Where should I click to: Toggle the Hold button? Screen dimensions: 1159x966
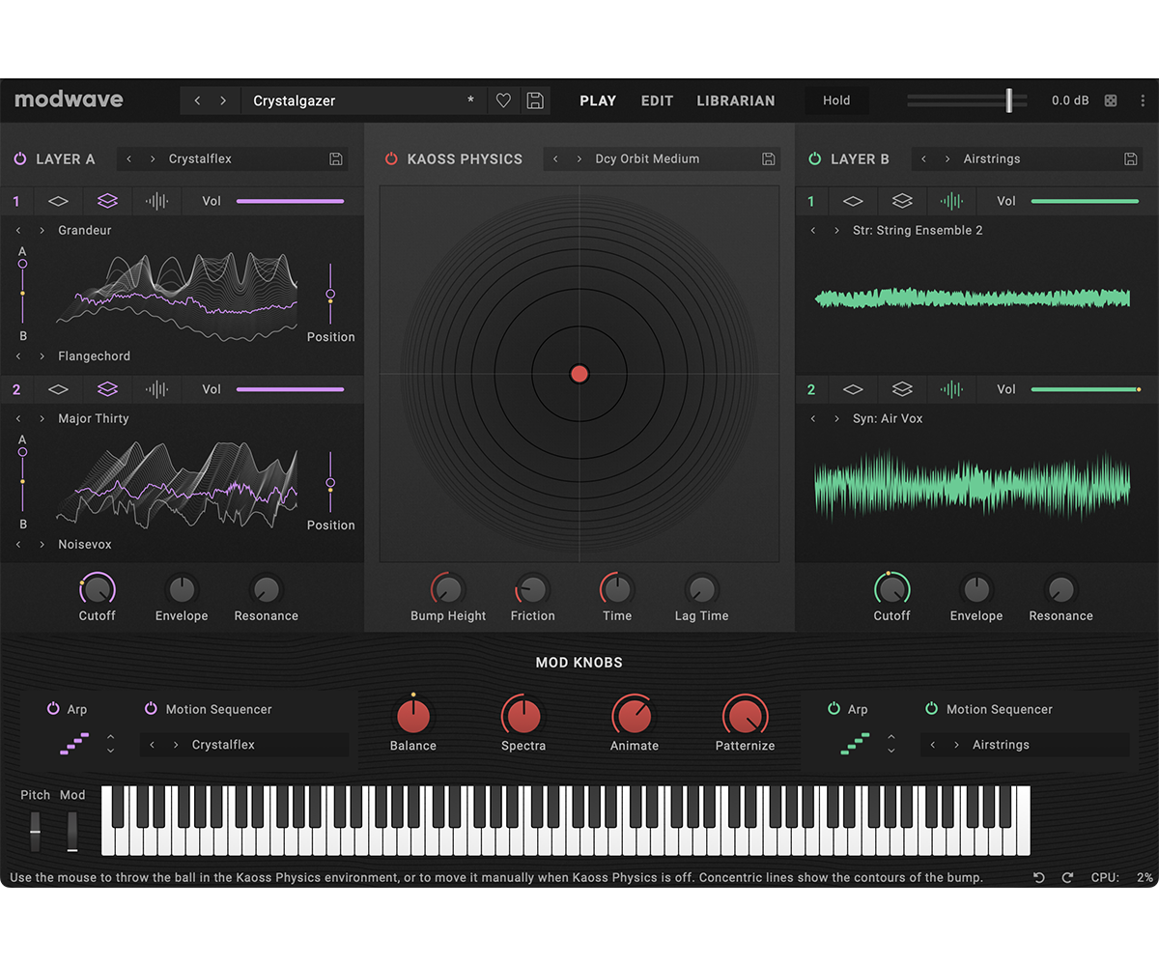[836, 100]
